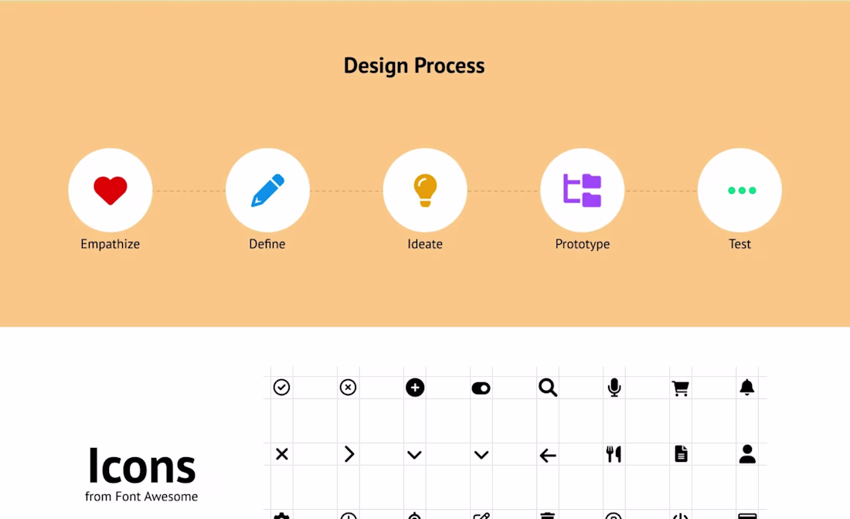Image resolution: width=850 pixels, height=519 pixels.
Task: Select the notification bell icon
Action: (747, 388)
